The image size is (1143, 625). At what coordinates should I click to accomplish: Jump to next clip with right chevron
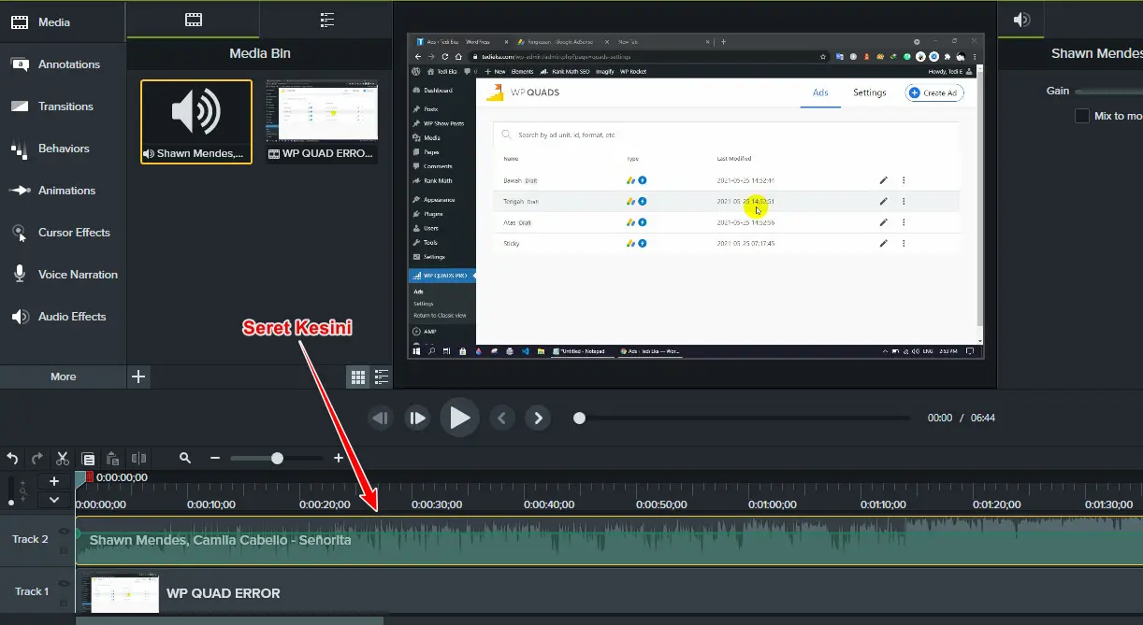tap(538, 418)
